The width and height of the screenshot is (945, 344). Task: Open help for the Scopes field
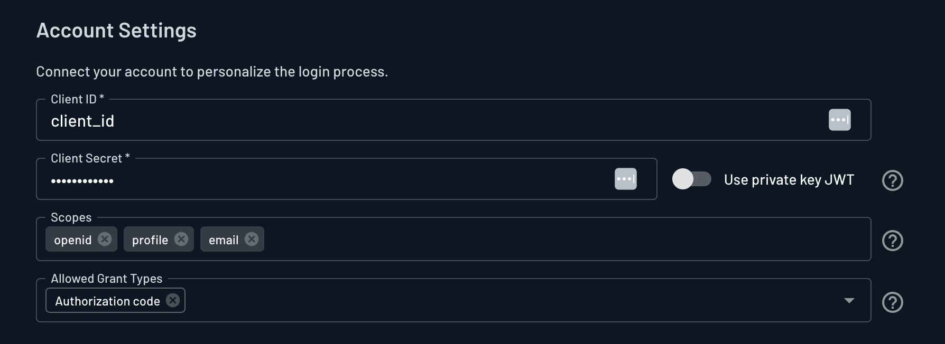click(x=893, y=241)
